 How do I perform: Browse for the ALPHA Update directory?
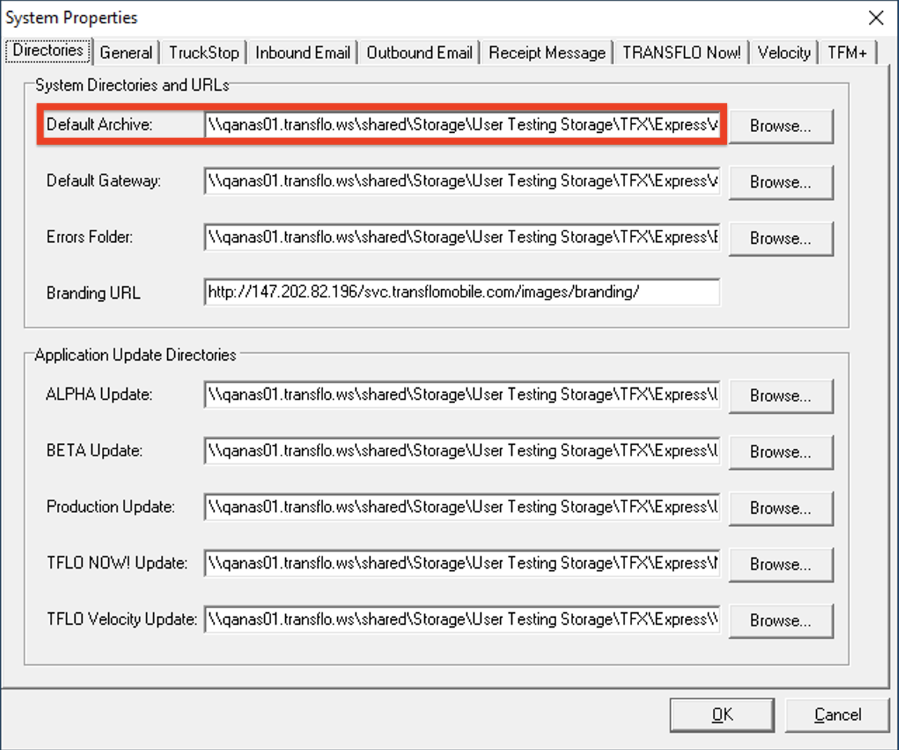[781, 396]
